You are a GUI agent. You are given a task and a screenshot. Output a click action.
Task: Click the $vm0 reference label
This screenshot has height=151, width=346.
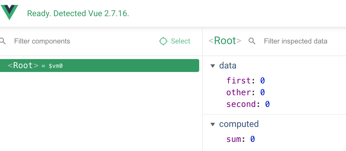56,66
